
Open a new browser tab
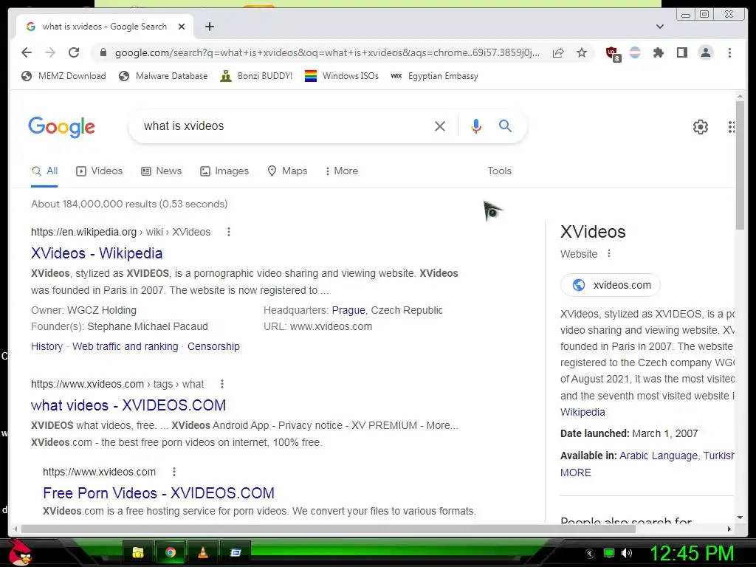[x=209, y=27]
